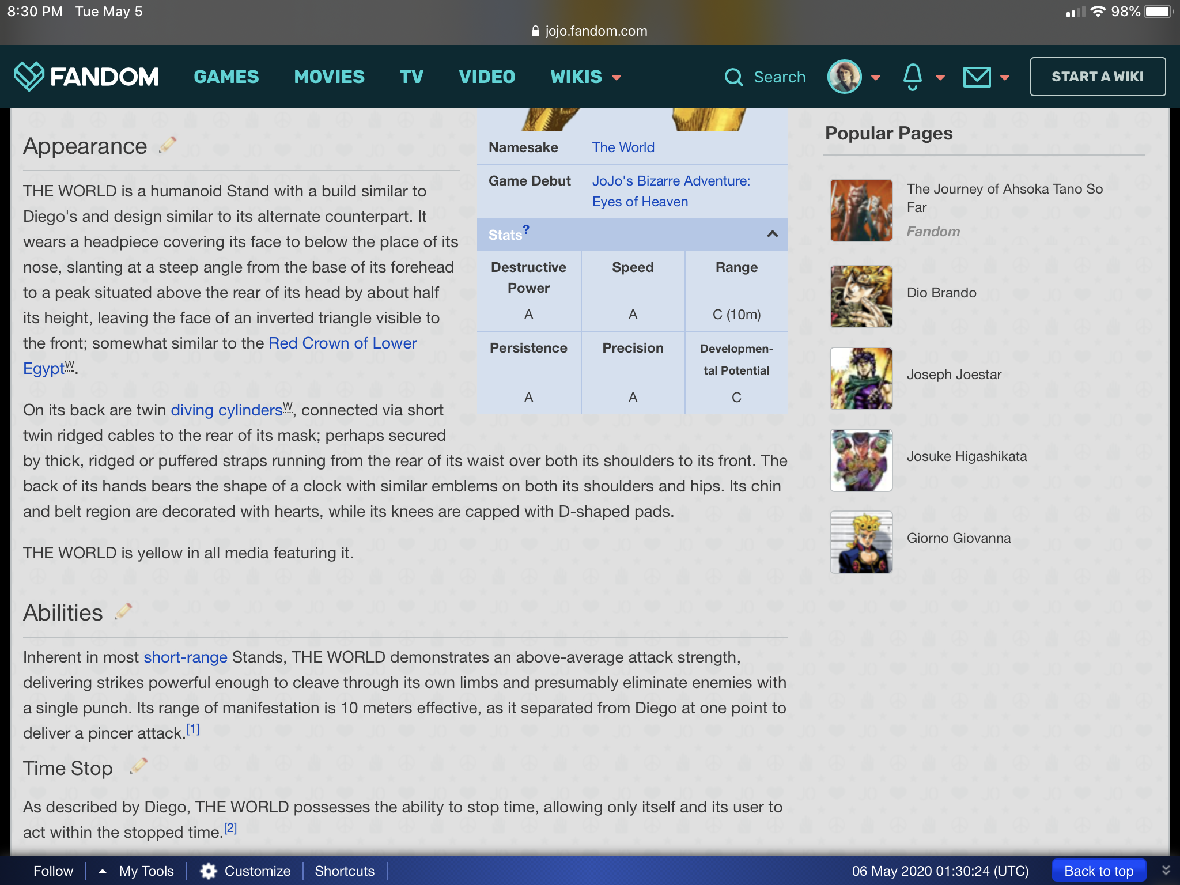
Task: Click the Stats help question mark
Action: (x=526, y=229)
